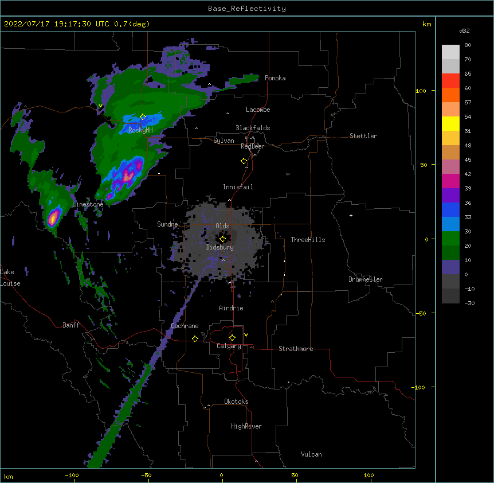Click the Olds town label
Viewport: 494px width, 483px height.
pyautogui.click(x=222, y=226)
